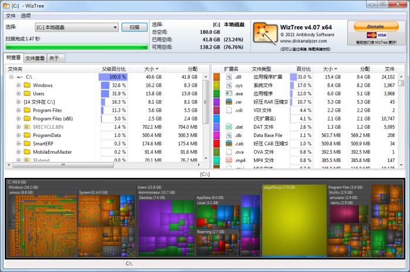Click the Roaming (2.7 GB) treemap label
The height and width of the screenshot is (272, 410).
[x=211, y=232]
